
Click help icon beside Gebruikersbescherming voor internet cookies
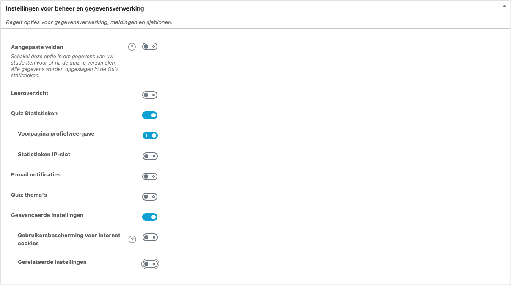click(x=132, y=239)
